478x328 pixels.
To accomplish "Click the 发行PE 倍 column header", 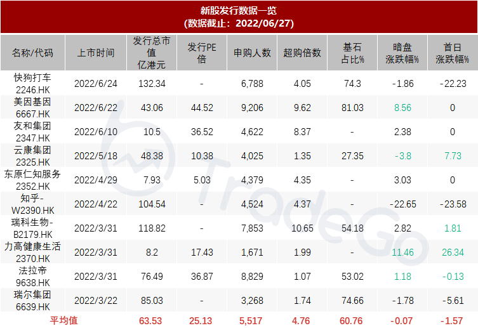I will [202, 53].
